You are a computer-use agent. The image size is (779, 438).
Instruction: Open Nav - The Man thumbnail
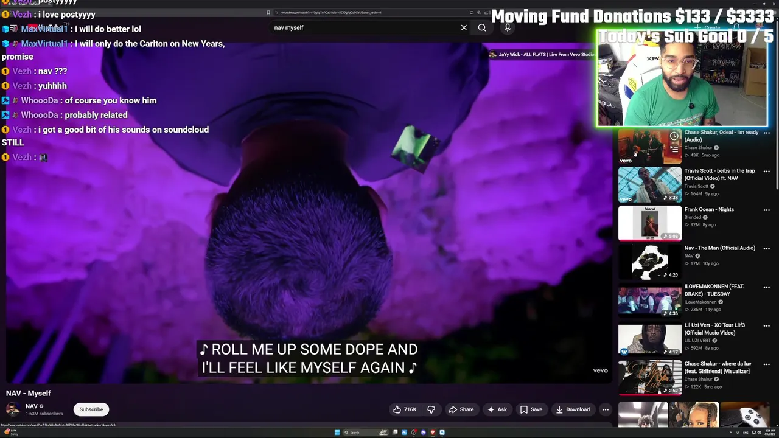[x=650, y=262]
